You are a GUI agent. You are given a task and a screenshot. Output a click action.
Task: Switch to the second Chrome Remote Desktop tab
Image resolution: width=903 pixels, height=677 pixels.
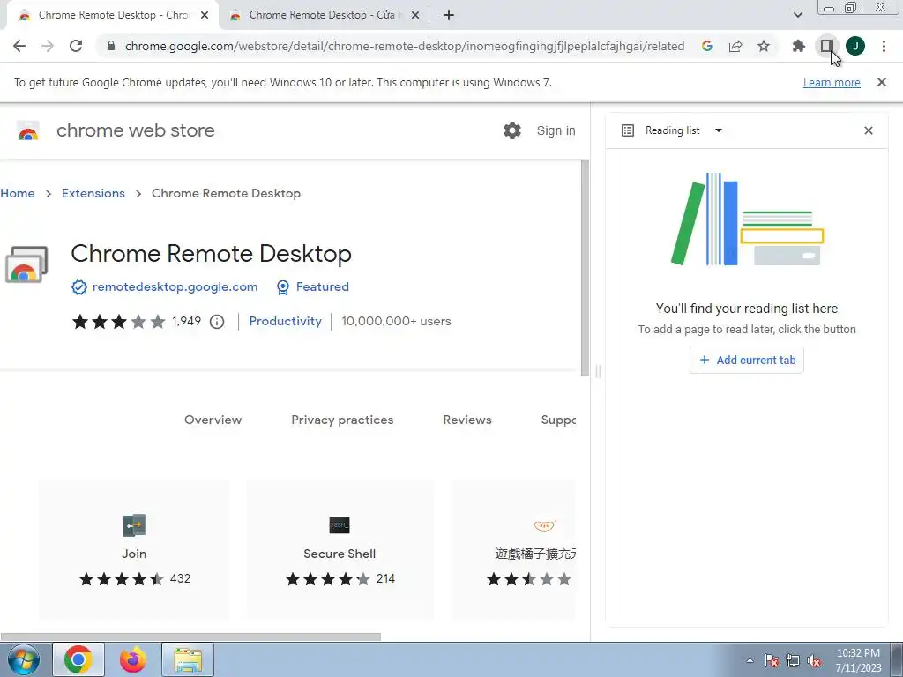pos(323,15)
